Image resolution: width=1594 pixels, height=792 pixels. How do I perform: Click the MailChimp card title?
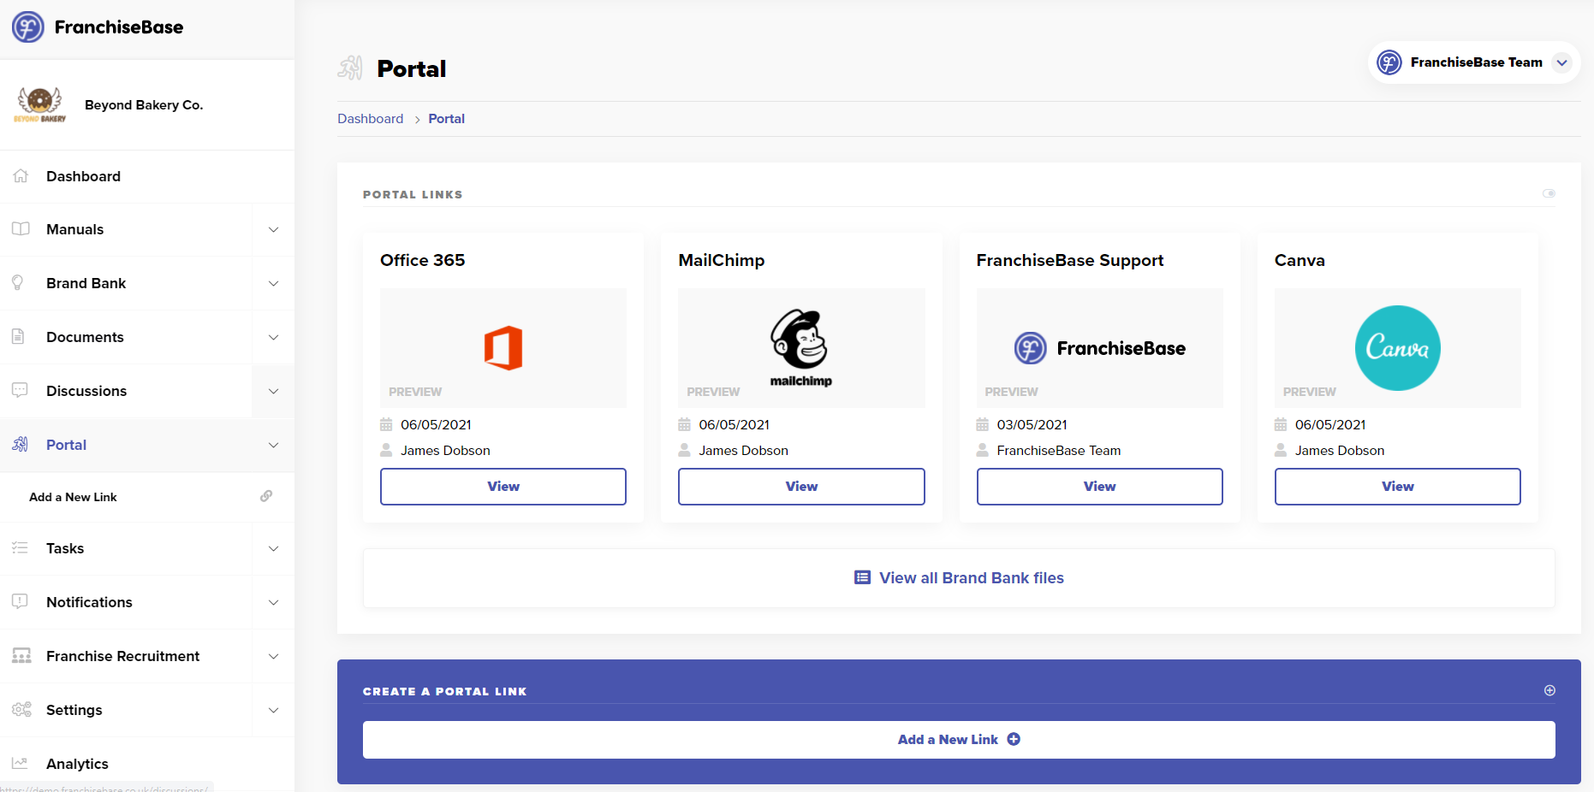(722, 260)
